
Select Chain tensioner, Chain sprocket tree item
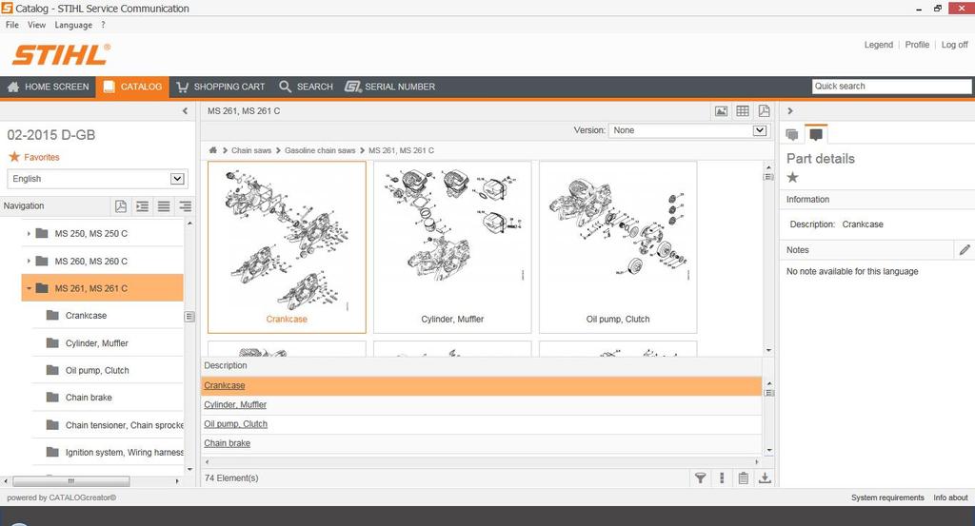pos(124,425)
